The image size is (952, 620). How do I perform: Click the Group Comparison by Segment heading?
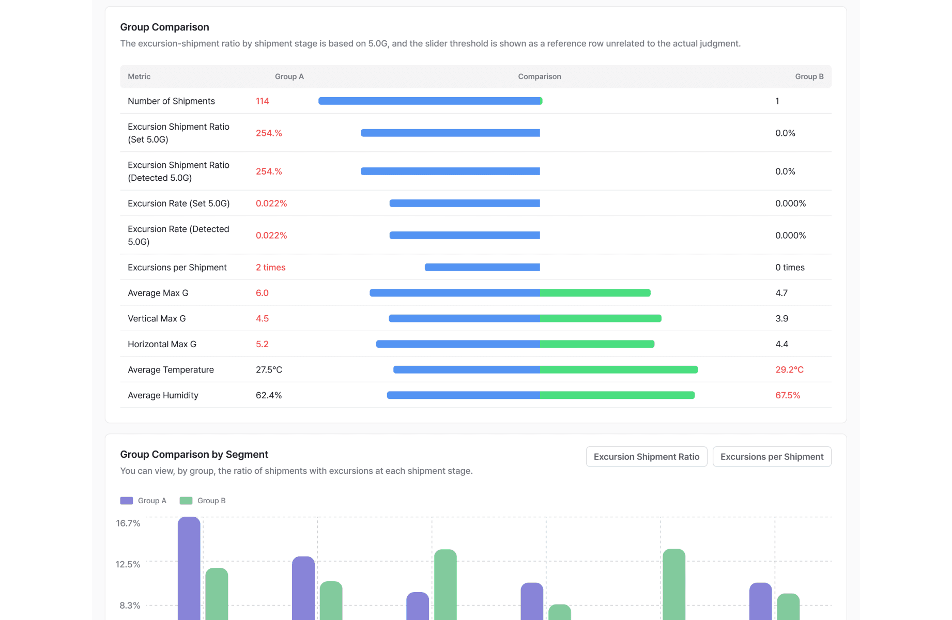click(x=194, y=455)
